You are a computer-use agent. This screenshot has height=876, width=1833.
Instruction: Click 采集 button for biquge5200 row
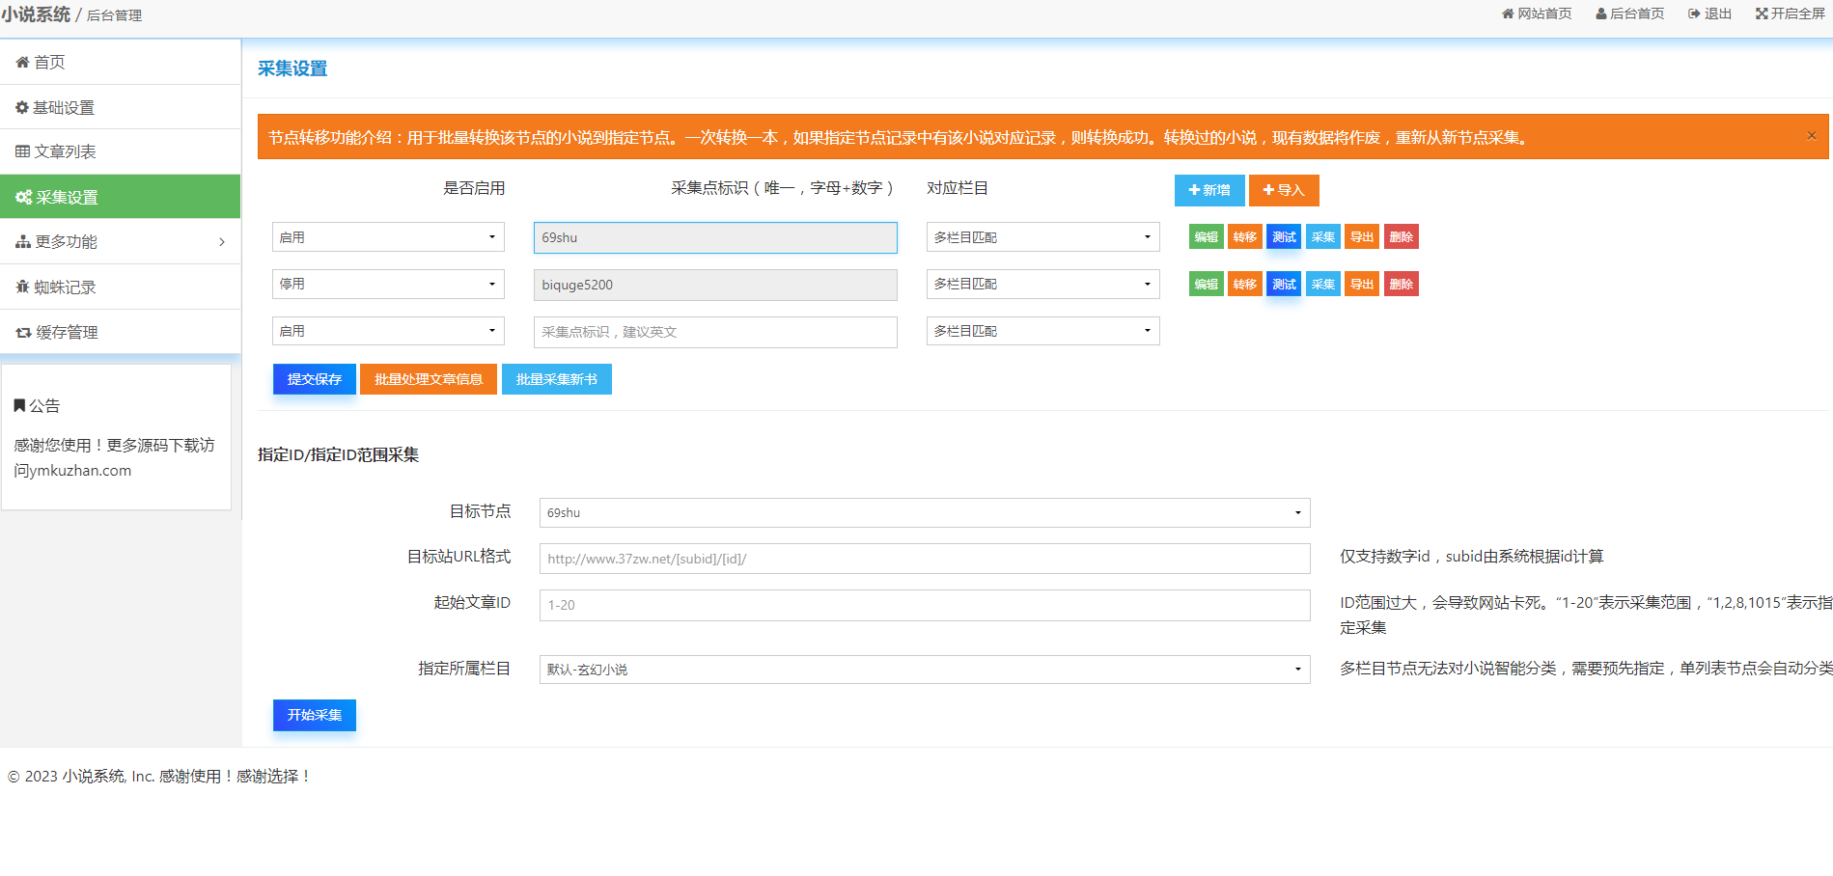point(1323,285)
